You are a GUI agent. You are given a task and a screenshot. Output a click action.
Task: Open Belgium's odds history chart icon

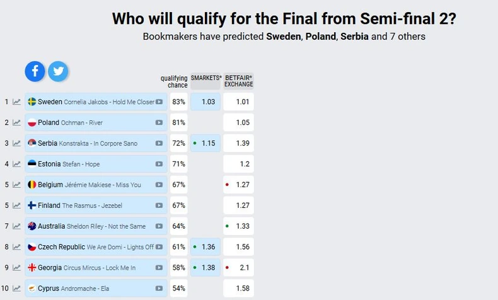17,185
